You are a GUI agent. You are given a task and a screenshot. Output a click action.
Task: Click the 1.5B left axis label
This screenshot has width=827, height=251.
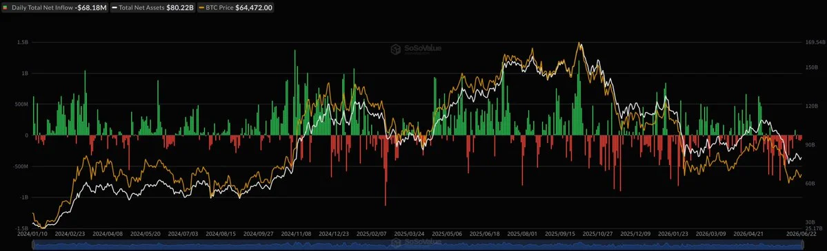tap(23, 42)
